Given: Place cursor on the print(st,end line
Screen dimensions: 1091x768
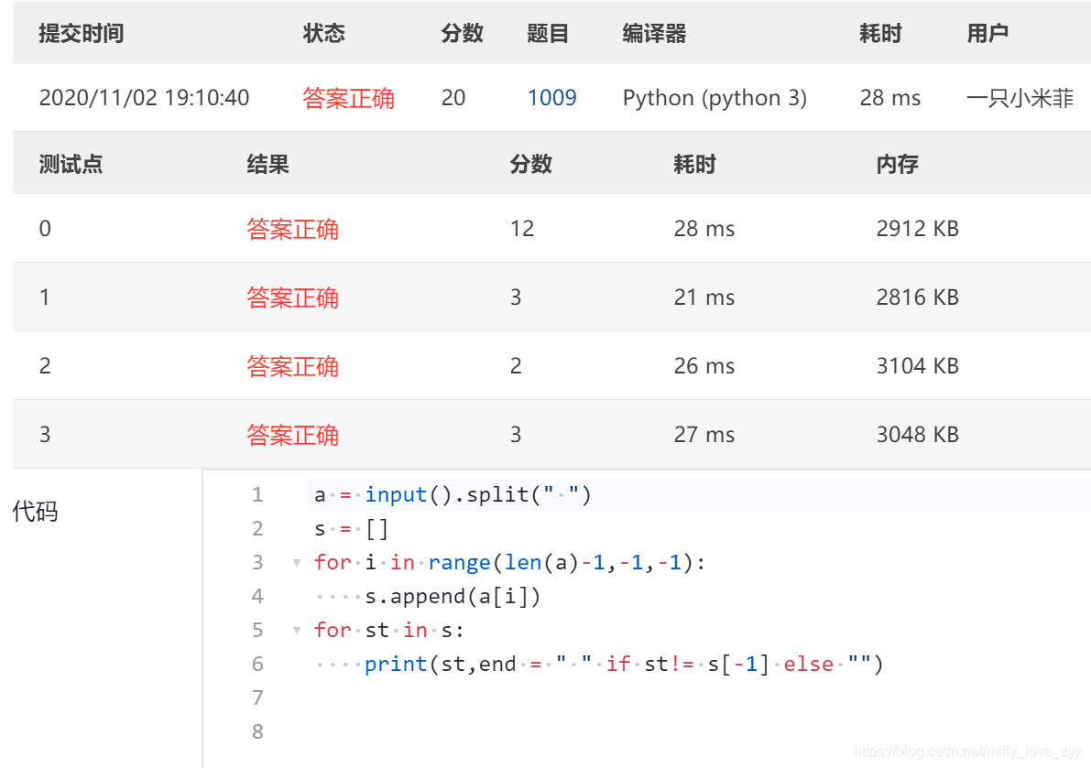Looking at the screenshot, I should tap(624, 665).
